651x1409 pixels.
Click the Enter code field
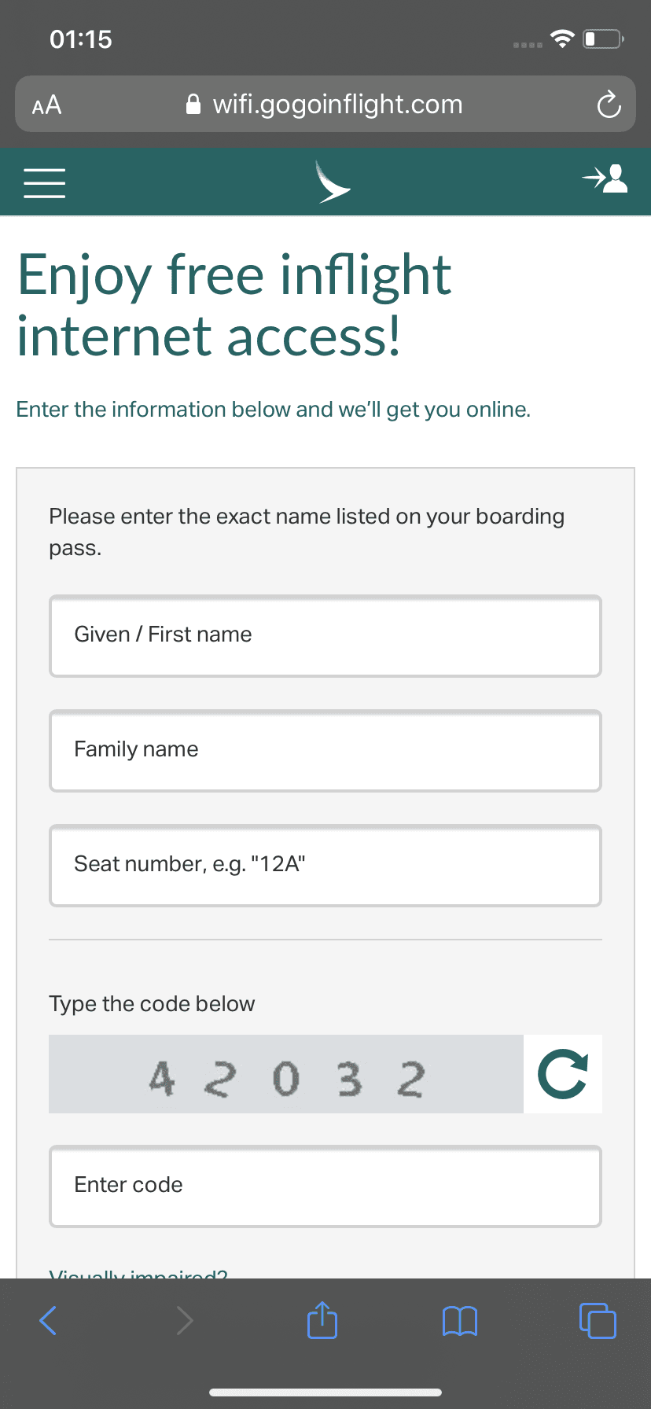tap(325, 1186)
